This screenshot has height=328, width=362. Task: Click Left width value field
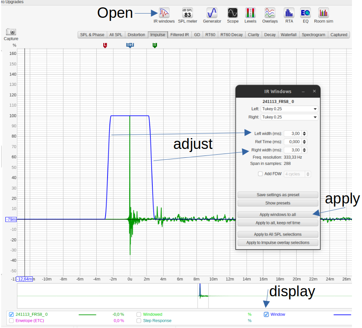(293, 134)
